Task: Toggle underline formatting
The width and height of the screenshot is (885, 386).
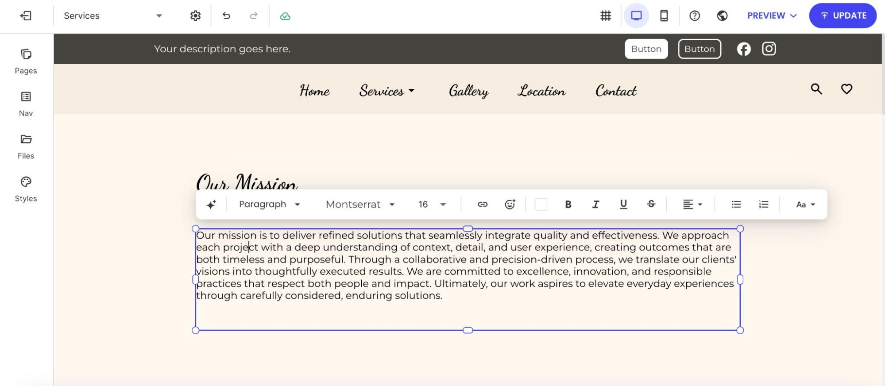Action: [623, 204]
